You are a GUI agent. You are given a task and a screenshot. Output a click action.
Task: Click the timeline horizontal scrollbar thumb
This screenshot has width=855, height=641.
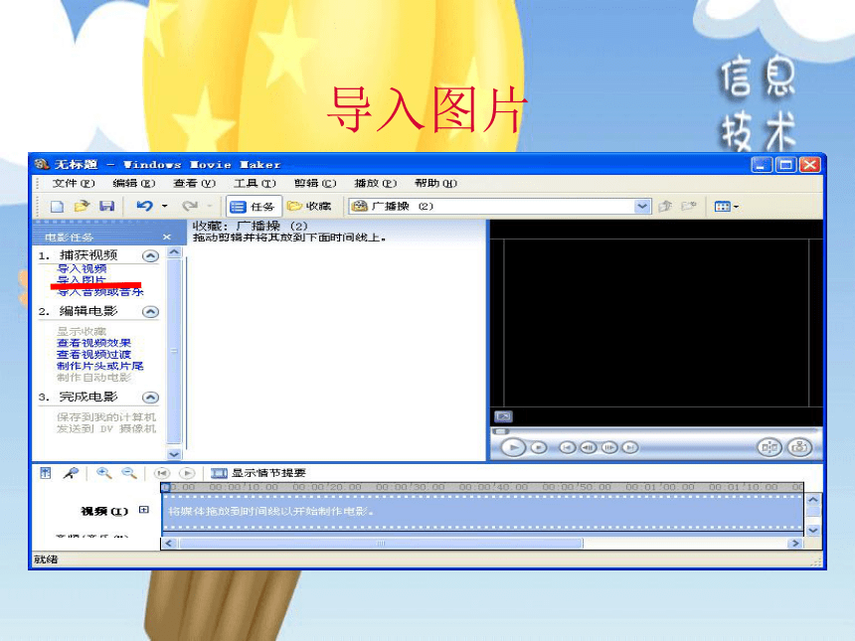(x=381, y=543)
